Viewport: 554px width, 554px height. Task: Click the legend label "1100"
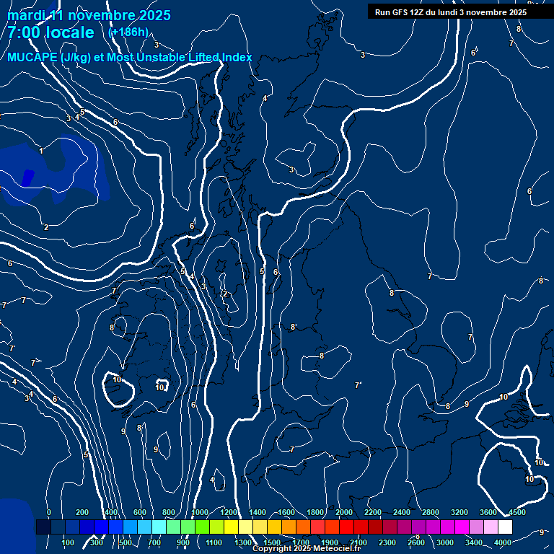click(214, 542)
